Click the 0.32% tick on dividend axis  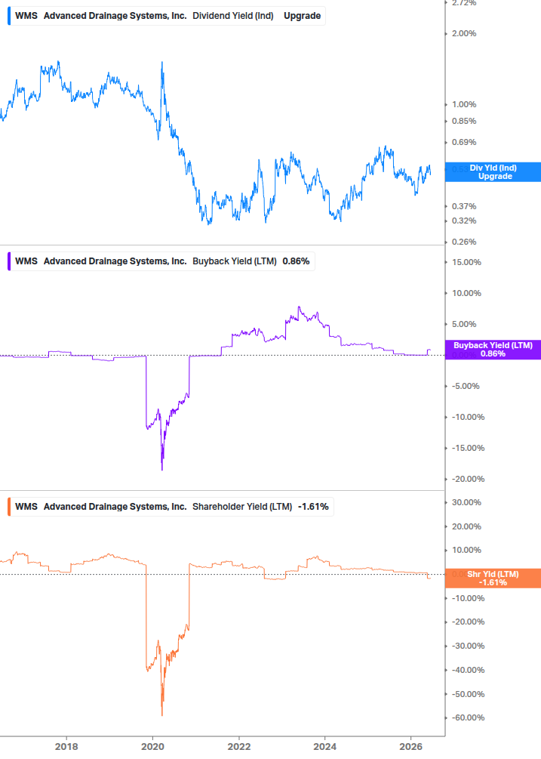tap(464, 221)
